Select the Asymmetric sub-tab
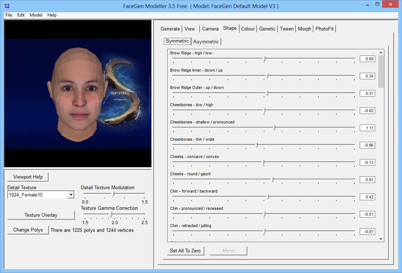This screenshot has height=273, width=402. point(206,42)
